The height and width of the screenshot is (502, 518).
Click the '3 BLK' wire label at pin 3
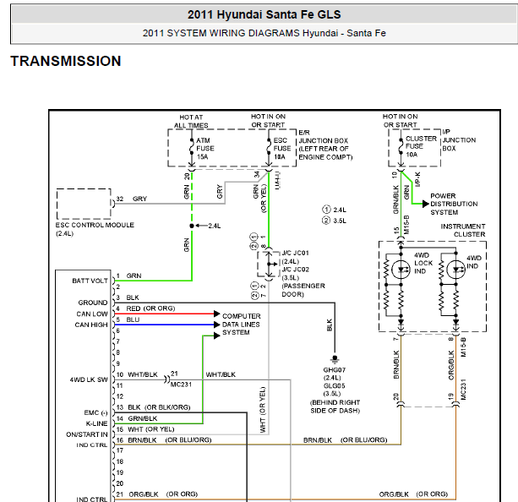click(x=128, y=297)
